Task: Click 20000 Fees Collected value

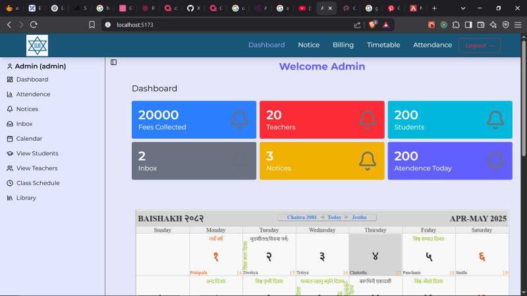Action: tap(158, 115)
